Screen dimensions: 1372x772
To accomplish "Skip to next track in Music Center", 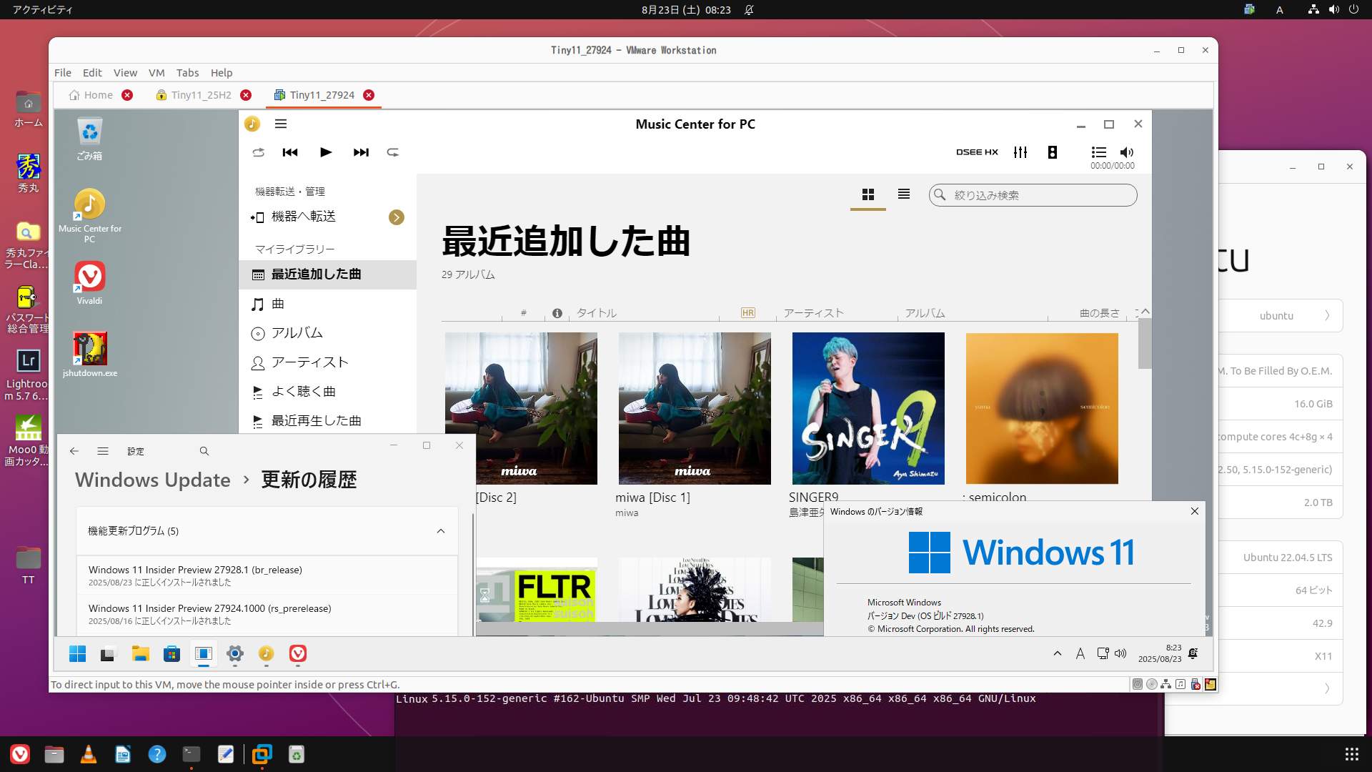I will 361,152.
